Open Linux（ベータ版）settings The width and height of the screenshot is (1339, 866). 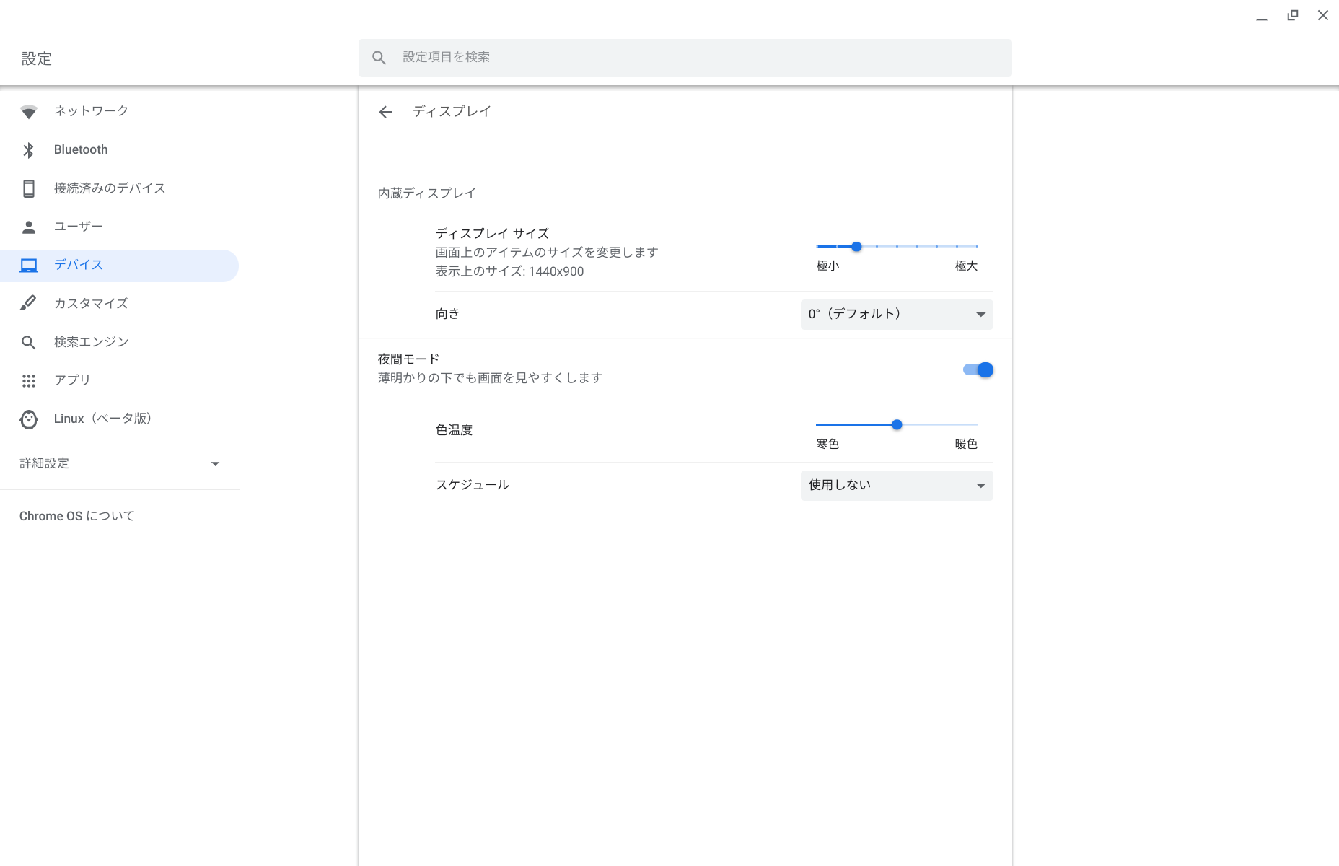coord(120,419)
